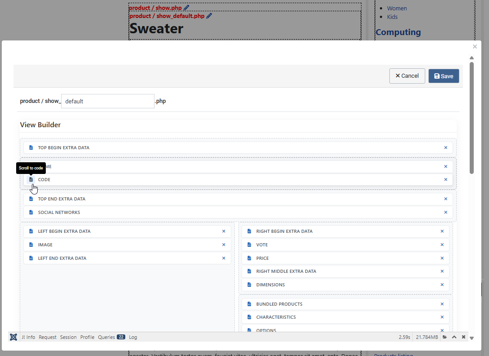Click the TOP BEGIN EXTRA DATA file icon
This screenshot has height=356, width=489.
point(31,147)
